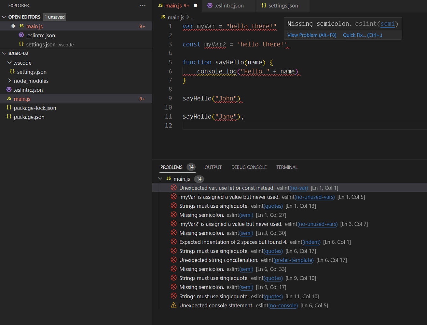Click the JS icon next to the breadcrumb main.js
The width and height of the screenshot is (427, 325).
(x=163, y=17)
